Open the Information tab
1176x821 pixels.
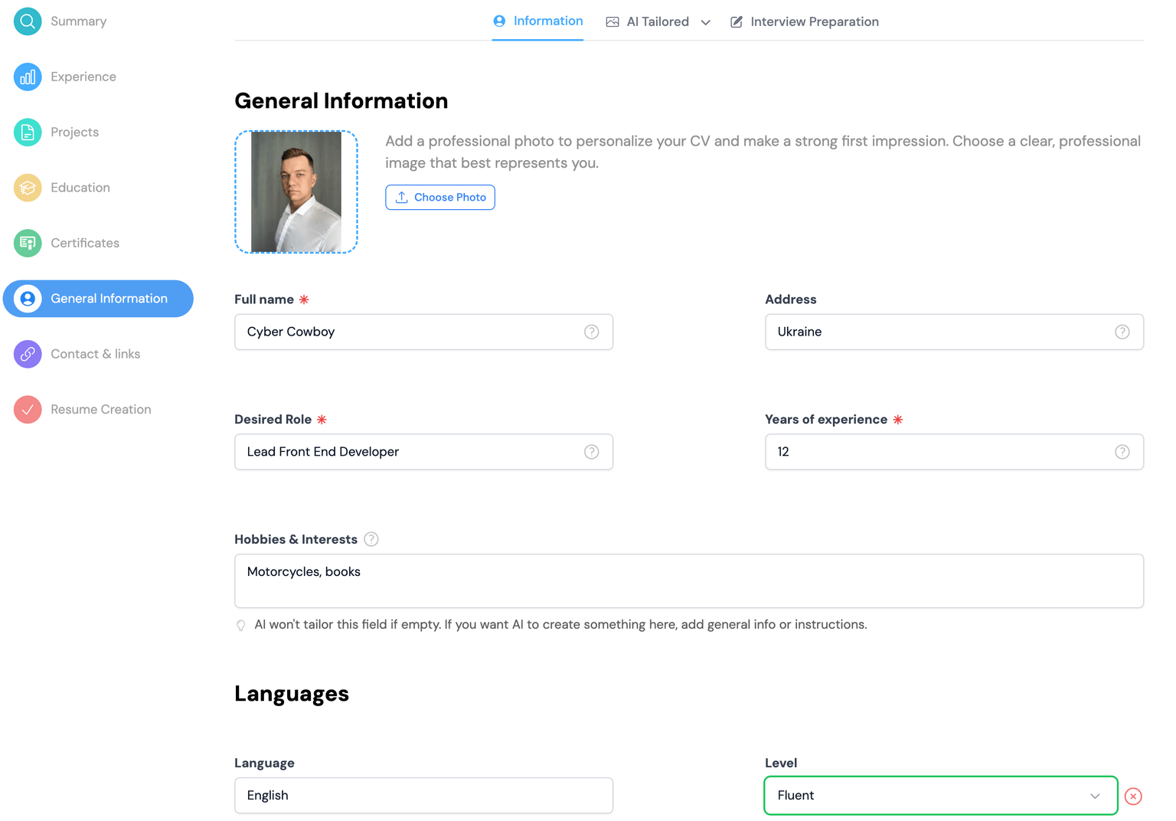point(537,21)
